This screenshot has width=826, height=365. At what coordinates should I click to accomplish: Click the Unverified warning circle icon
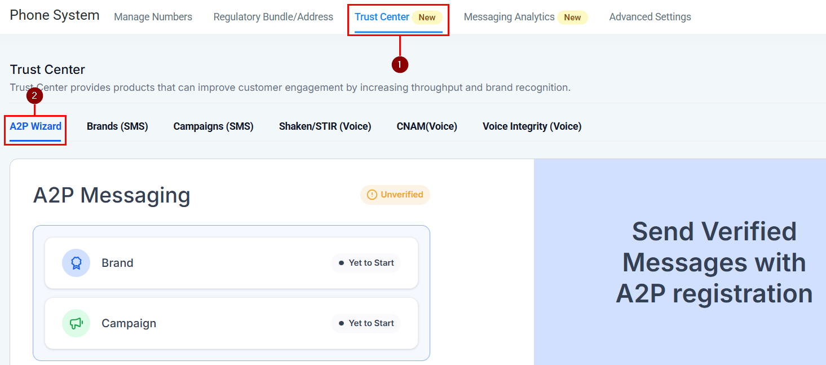point(372,195)
